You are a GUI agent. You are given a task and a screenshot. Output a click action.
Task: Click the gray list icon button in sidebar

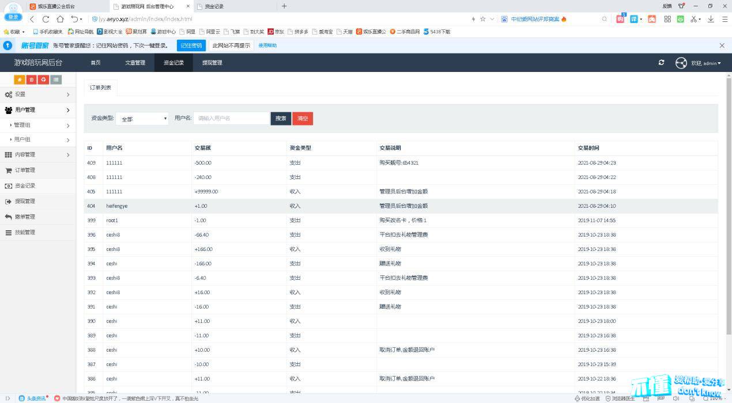(56, 79)
